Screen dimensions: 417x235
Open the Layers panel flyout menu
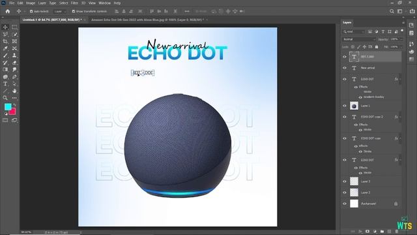coord(403,23)
